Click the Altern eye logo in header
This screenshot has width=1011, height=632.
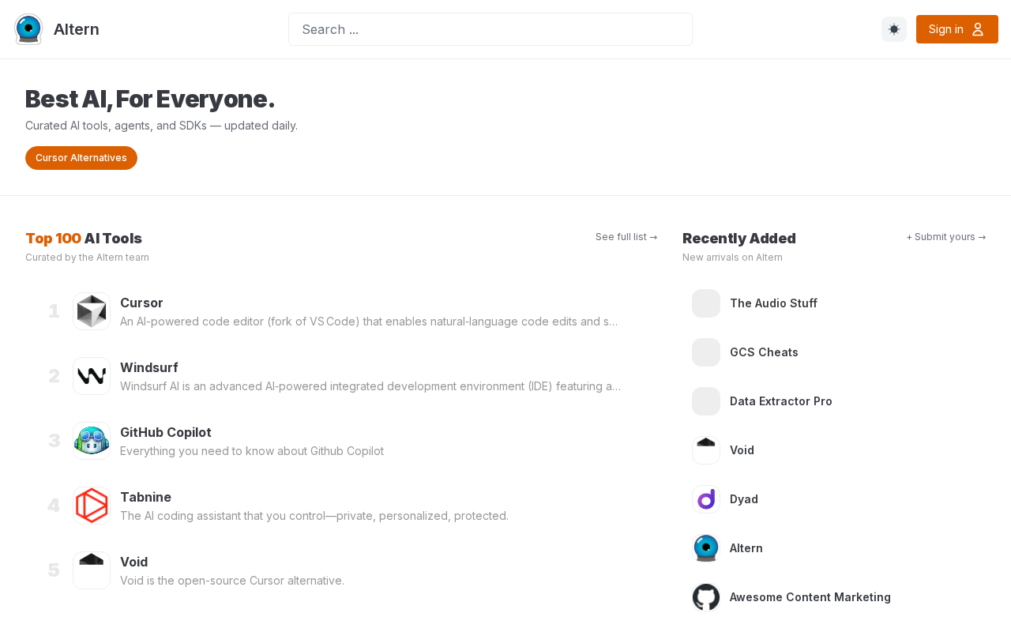(28, 29)
